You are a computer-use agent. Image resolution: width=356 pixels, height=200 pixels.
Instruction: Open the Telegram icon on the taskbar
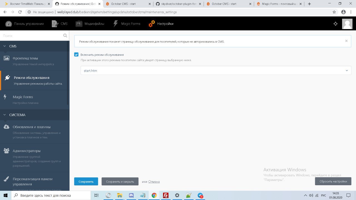[200, 195]
